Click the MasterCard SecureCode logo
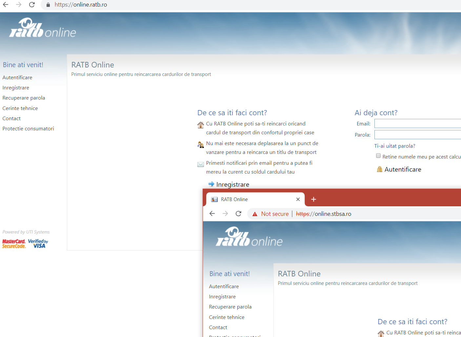 14,244
